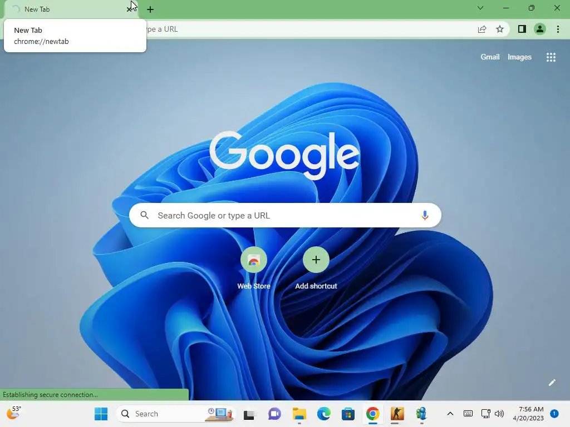Click the Google search box
This screenshot has height=427, width=570.
tap(285, 215)
